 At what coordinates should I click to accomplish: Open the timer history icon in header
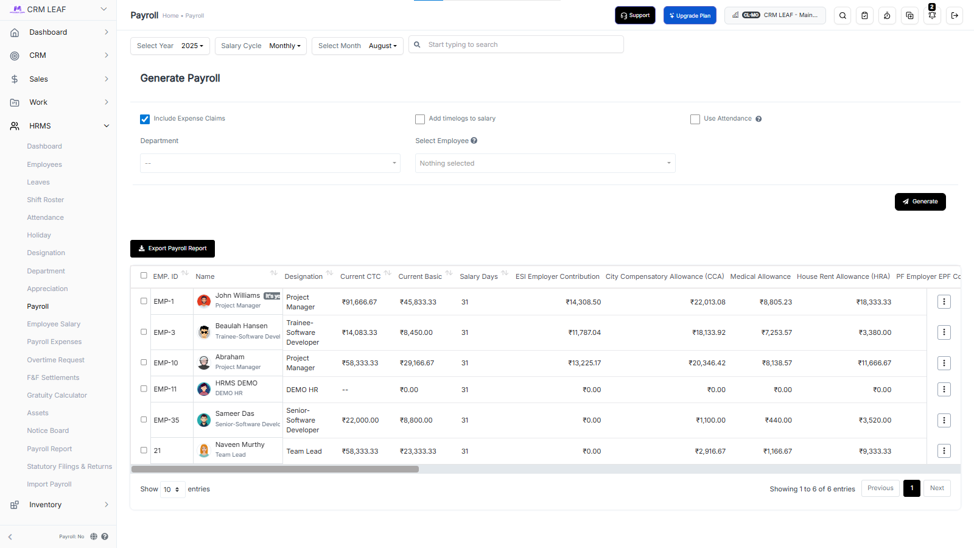tap(887, 15)
